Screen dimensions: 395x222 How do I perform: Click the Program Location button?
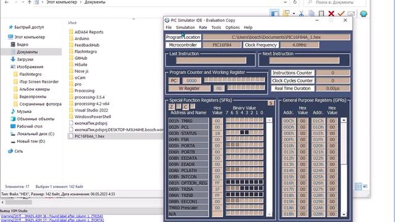[x=183, y=37]
